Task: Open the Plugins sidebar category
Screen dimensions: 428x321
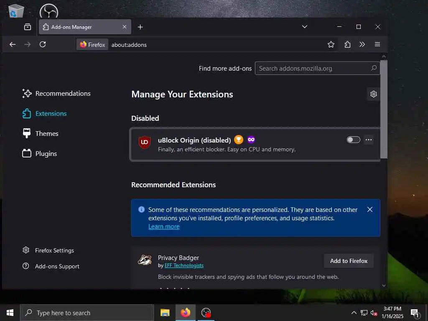Action: coord(40,154)
